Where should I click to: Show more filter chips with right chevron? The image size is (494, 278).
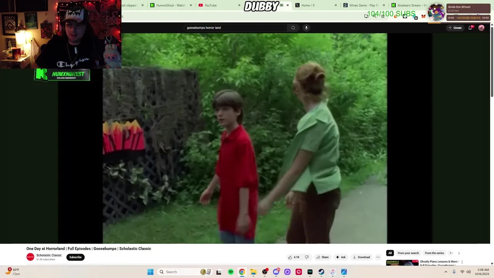[459, 253]
